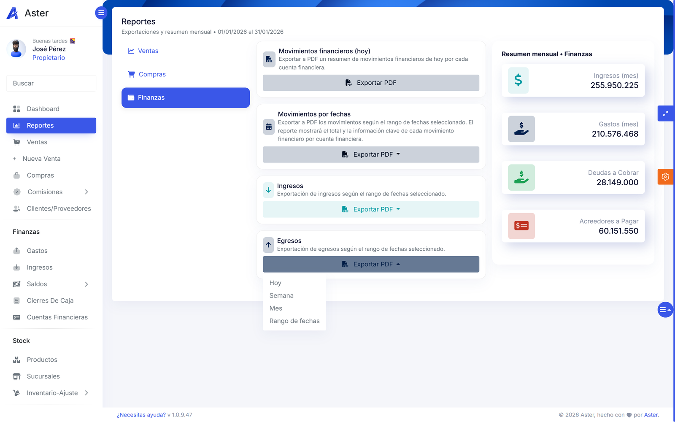Choose Rango de fechas menu option
675x422 pixels.
294,321
